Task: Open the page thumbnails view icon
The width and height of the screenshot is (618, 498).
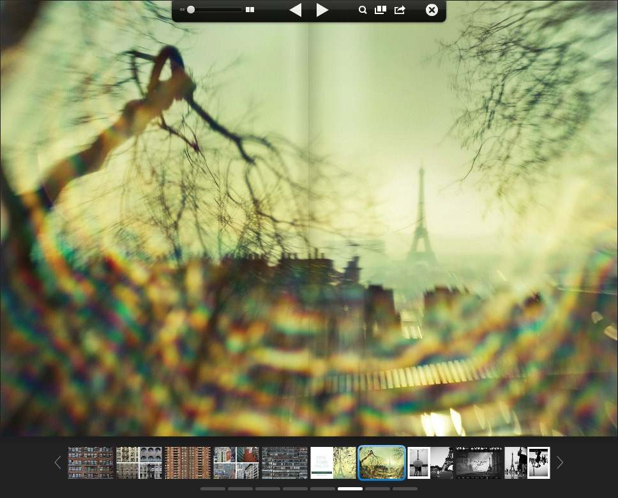Action: pyautogui.click(x=381, y=10)
